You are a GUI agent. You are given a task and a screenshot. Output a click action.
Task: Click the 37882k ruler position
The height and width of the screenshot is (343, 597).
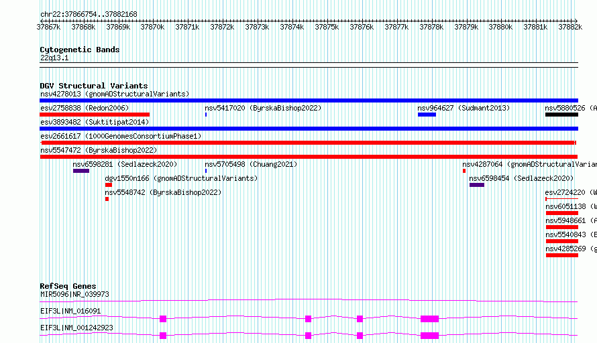coord(570,27)
